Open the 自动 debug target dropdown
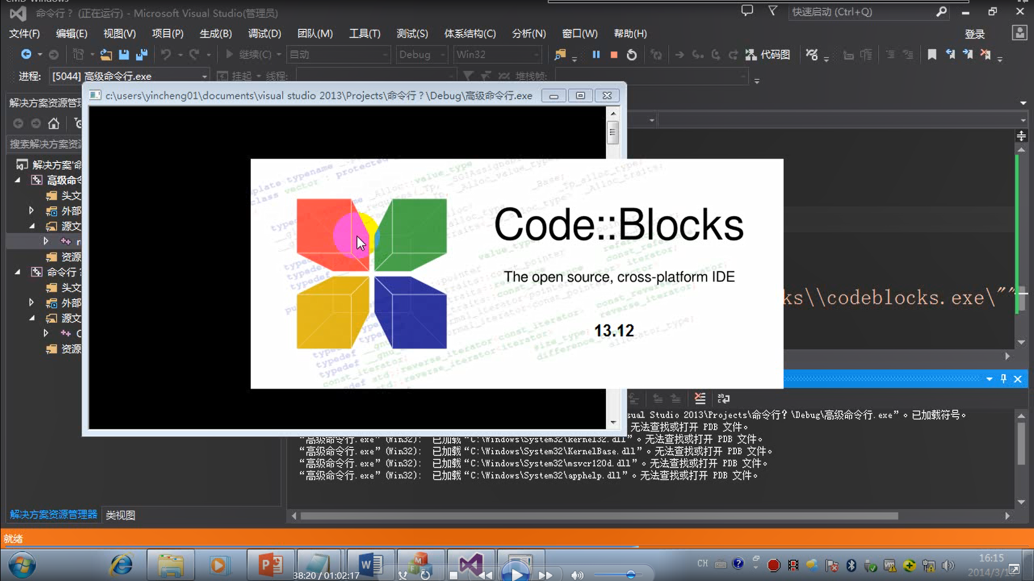This screenshot has width=1034, height=581. pos(338,55)
